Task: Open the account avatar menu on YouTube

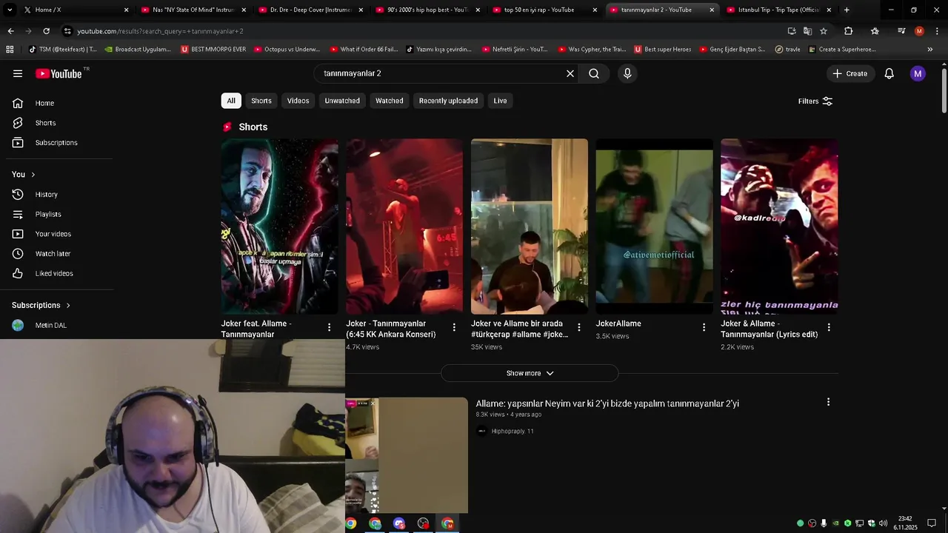Action: tap(918, 73)
